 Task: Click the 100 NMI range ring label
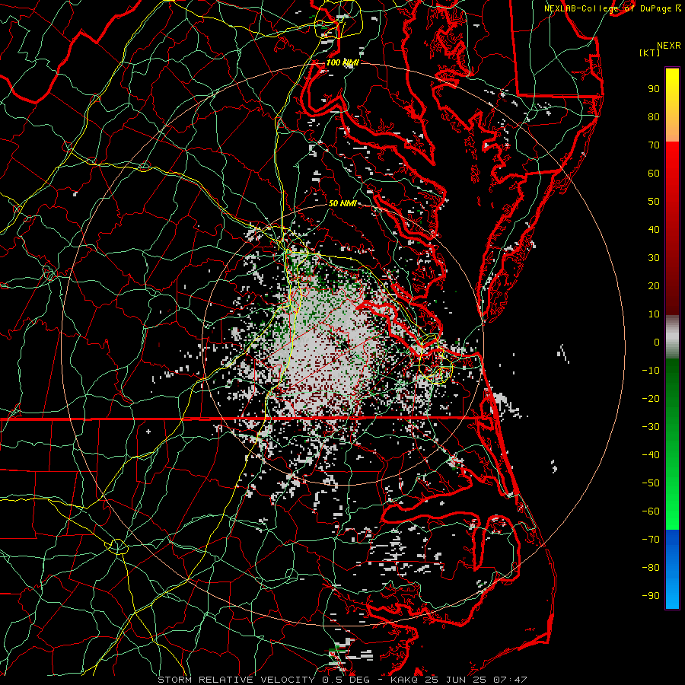point(342,62)
